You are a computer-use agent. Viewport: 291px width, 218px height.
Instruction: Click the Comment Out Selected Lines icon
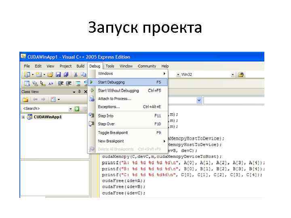78,84
